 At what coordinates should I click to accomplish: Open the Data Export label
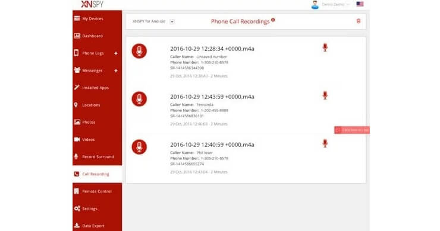pos(93,226)
